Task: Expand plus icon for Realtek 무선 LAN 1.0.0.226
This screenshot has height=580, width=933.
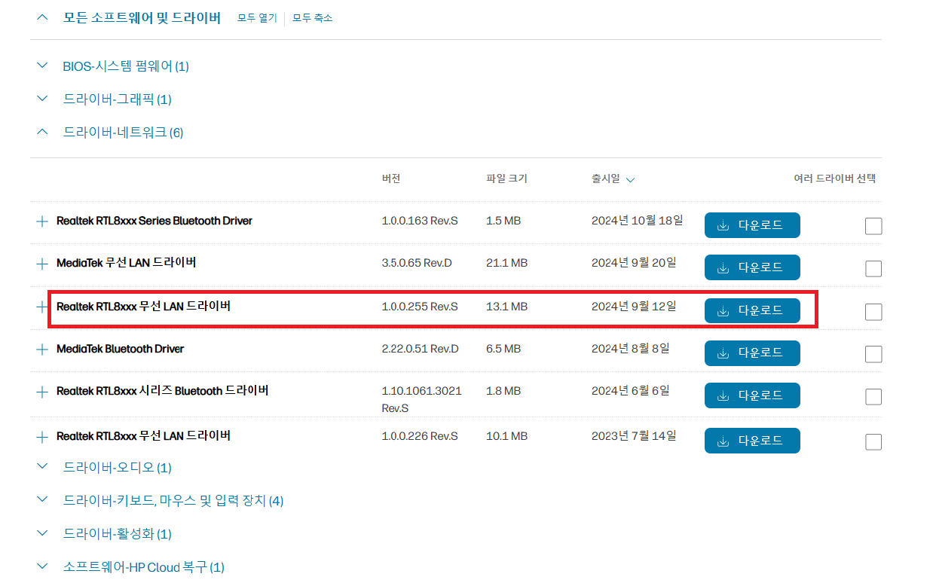Action: point(41,437)
